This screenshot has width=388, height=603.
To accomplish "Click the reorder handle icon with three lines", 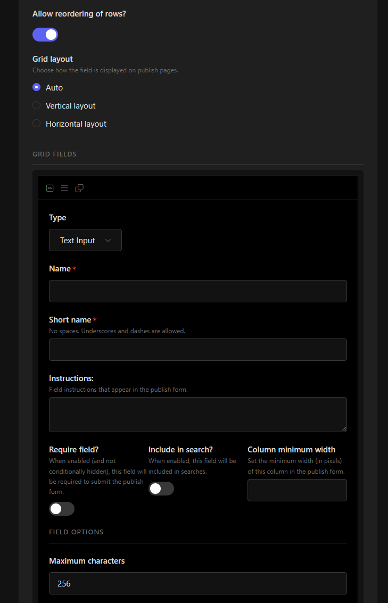I will click(64, 188).
